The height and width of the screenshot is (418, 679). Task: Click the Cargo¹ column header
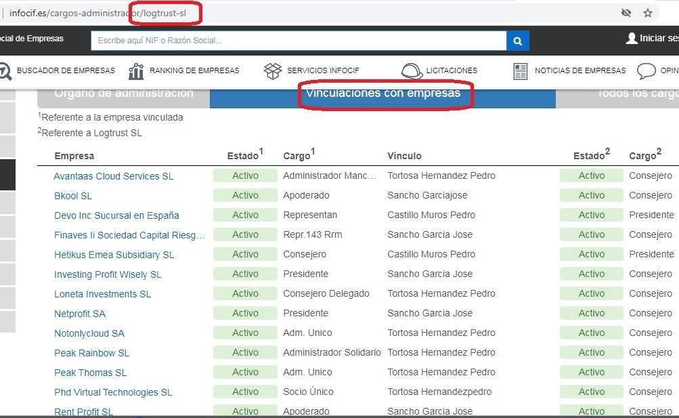pyautogui.click(x=299, y=154)
